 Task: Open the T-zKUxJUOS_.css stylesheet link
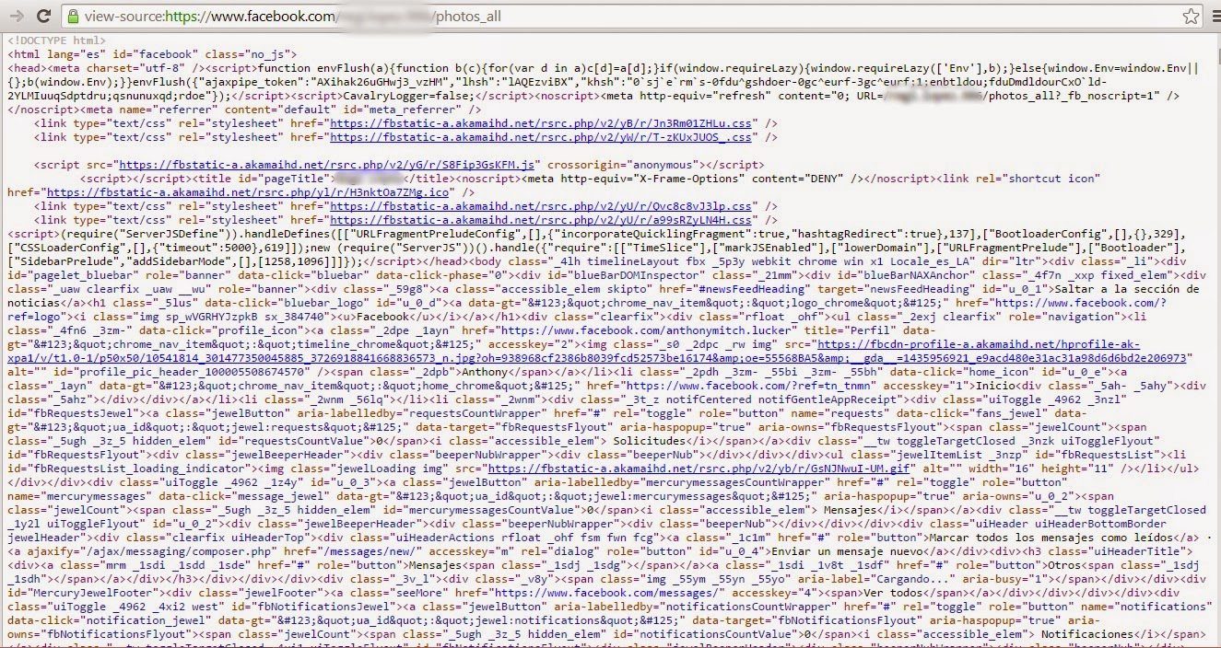point(542,137)
